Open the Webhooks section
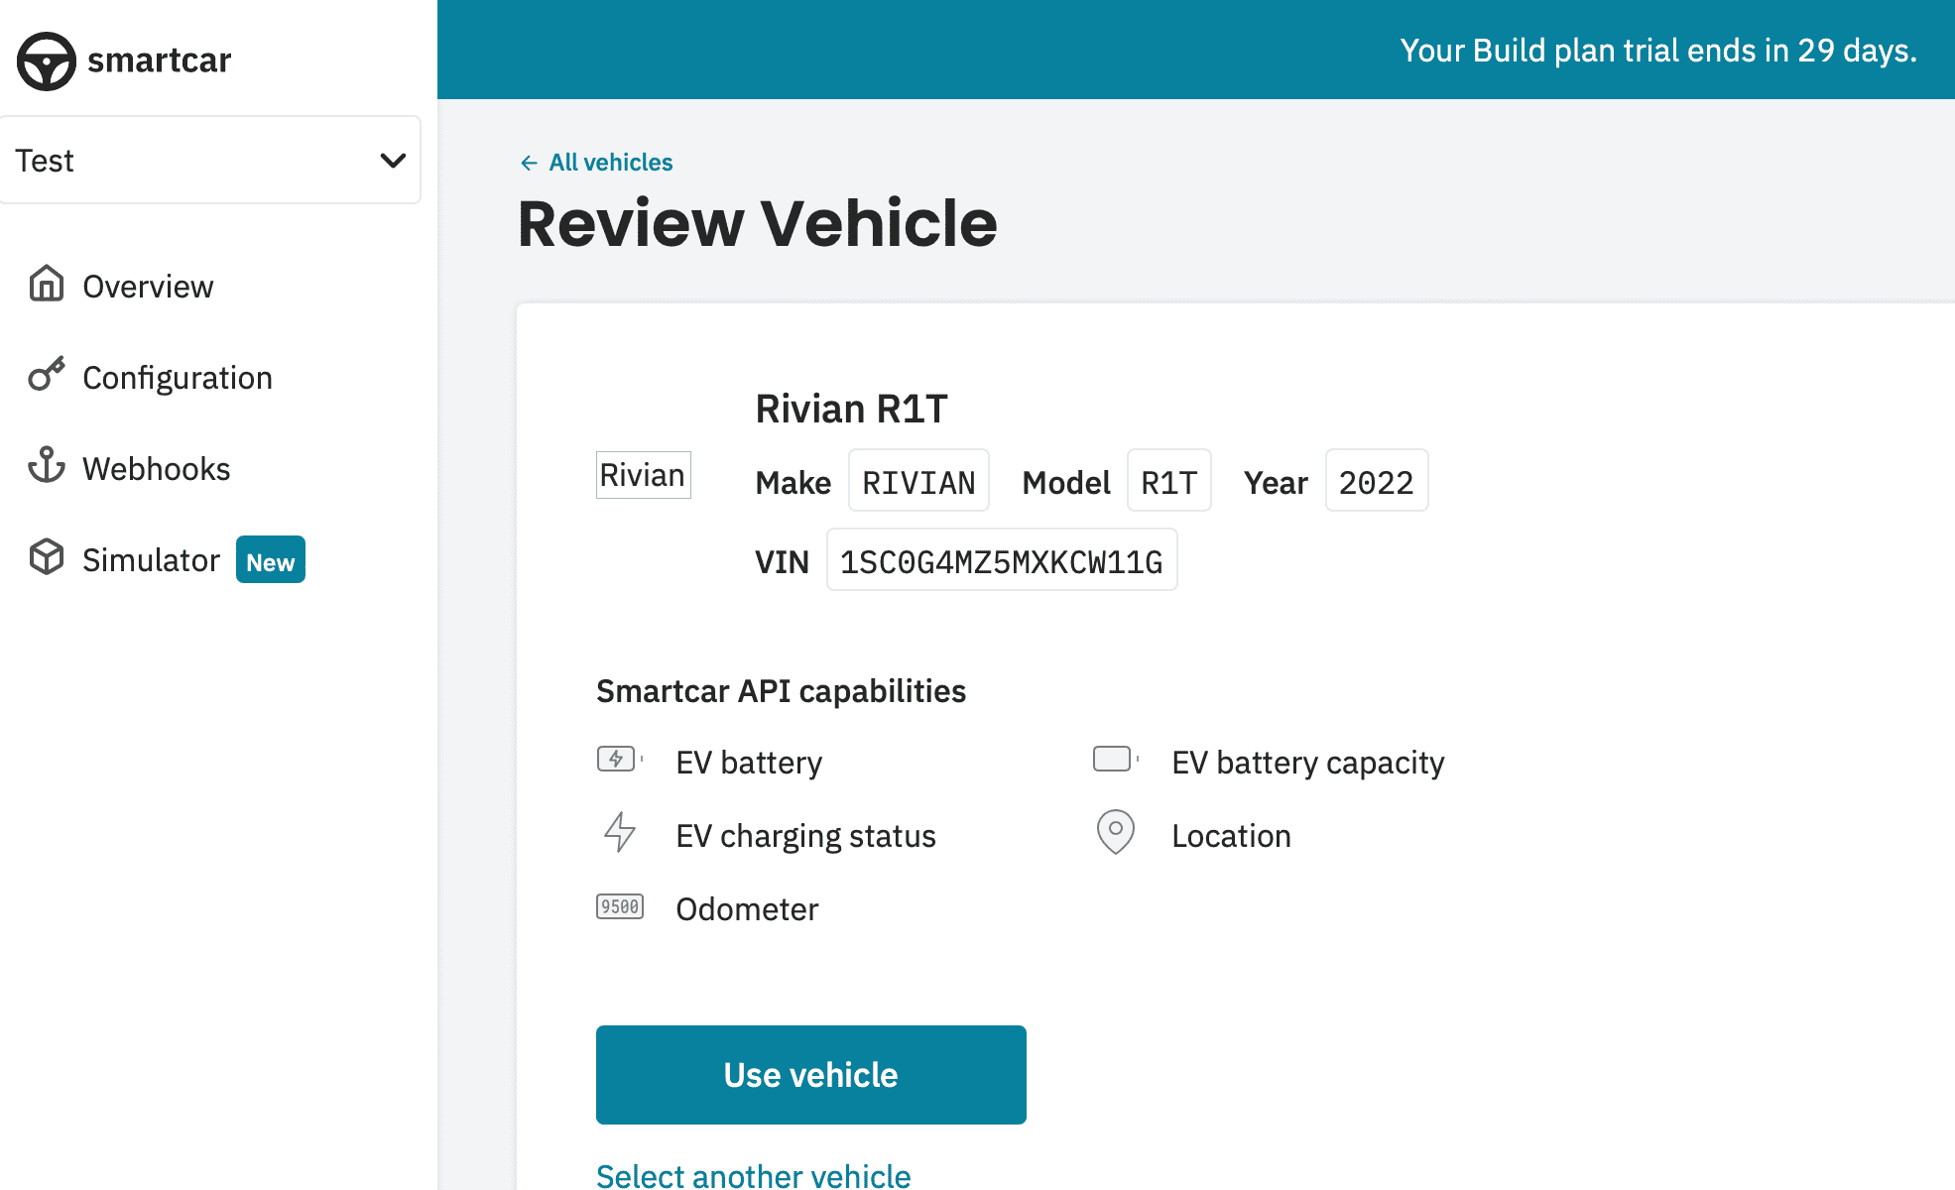 click(156, 469)
